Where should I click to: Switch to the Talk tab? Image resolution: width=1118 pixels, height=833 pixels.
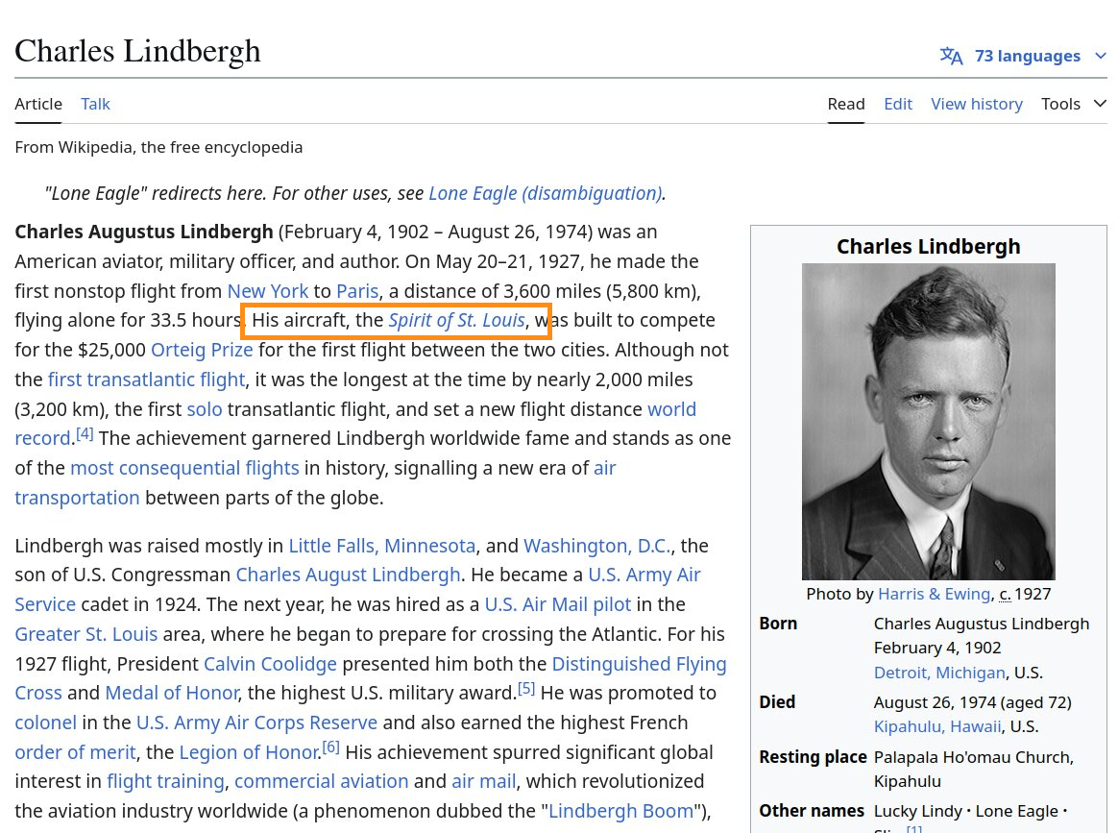click(x=95, y=103)
